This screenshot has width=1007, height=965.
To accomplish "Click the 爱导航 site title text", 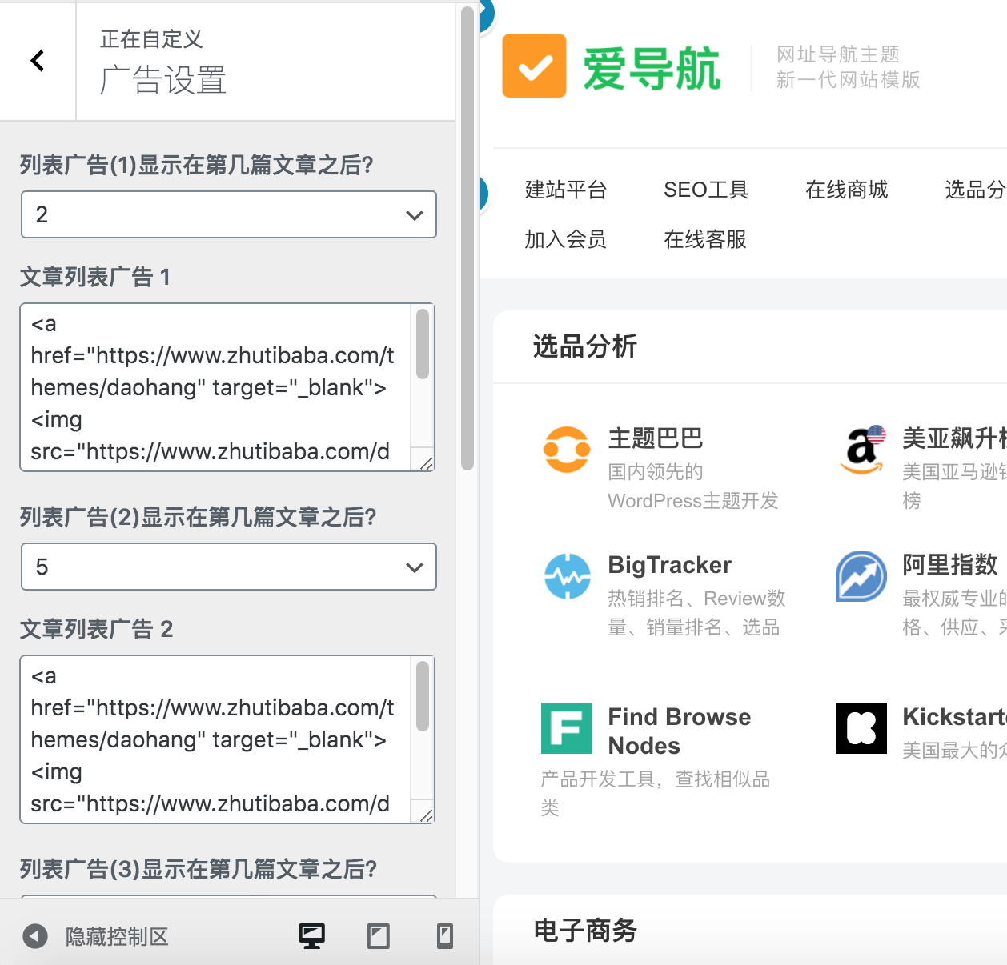I will coord(652,69).
